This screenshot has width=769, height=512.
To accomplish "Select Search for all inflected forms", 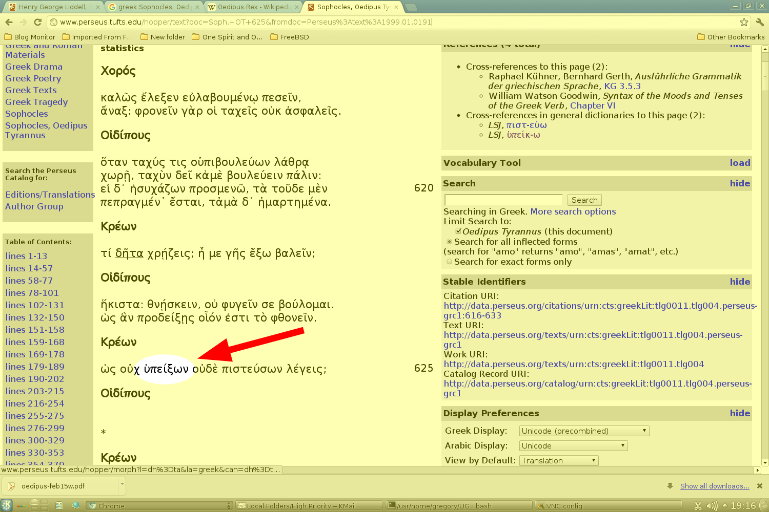I will 450,242.
